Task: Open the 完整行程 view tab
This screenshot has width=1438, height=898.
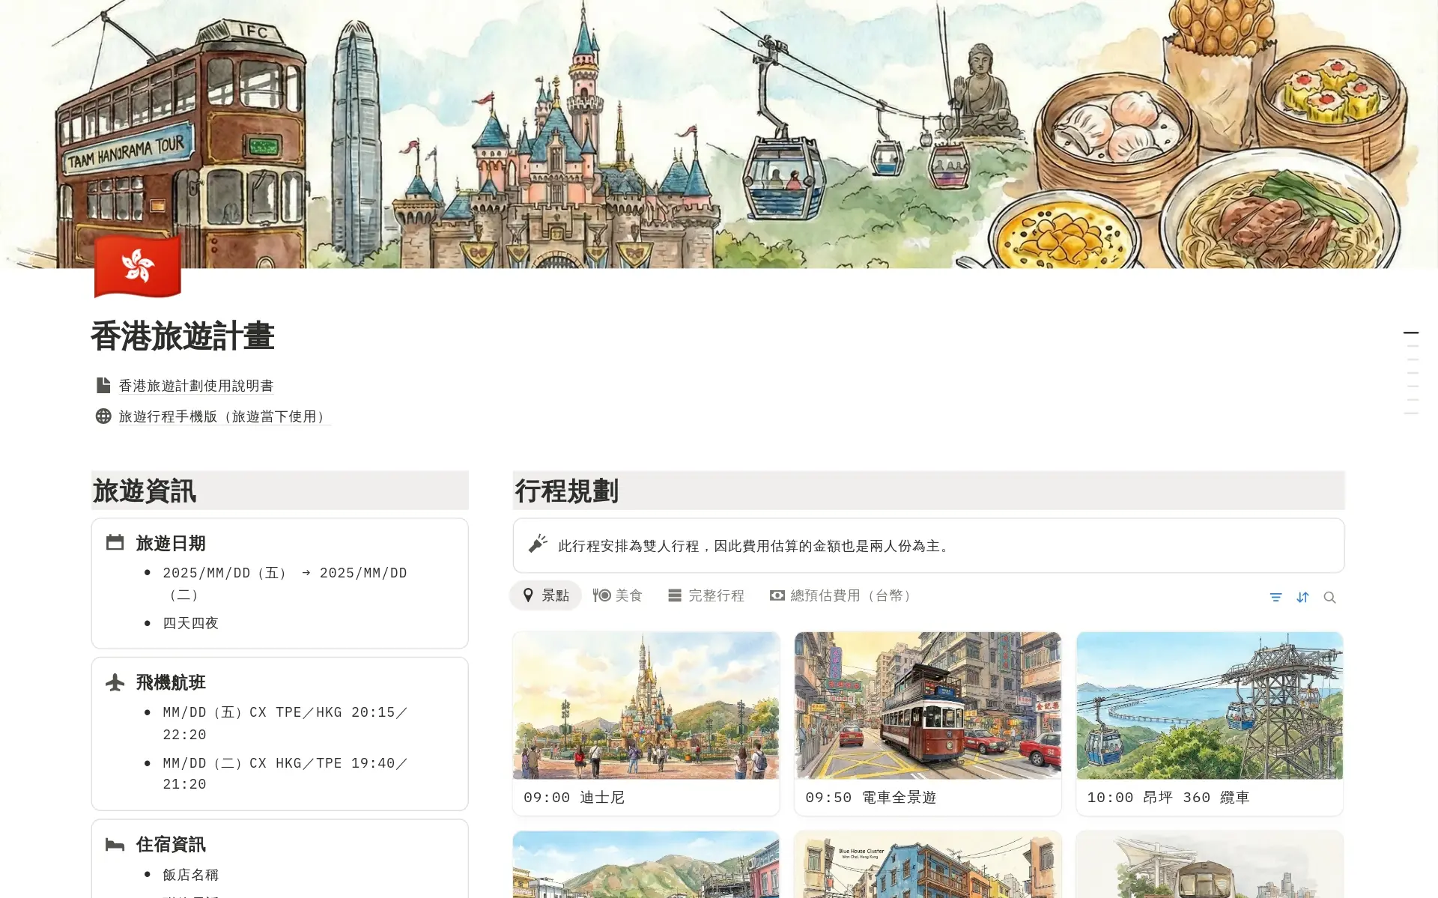Action: (x=706, y=595)
